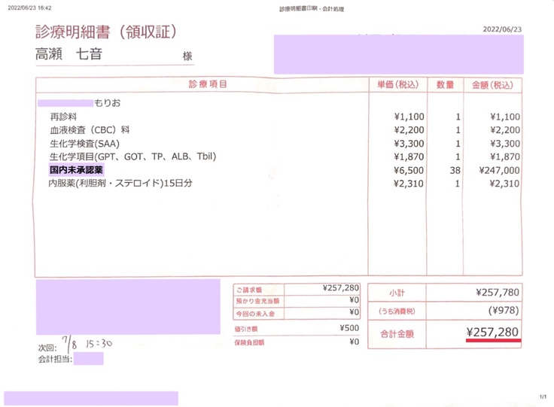554x407 pixels.
Task: Click the handwritten next appointment time 15:30
Action: (98, 342)
